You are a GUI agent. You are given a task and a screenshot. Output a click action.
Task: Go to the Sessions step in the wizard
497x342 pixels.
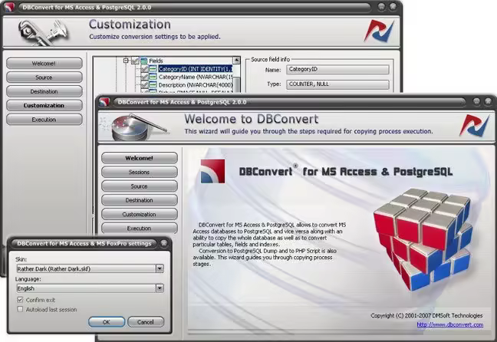click(139, 172)
